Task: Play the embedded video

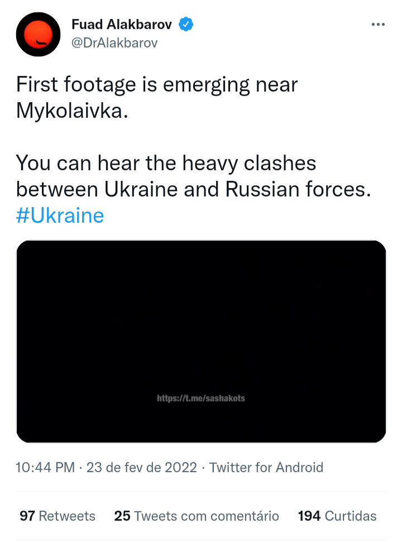Action: coord(201,342)
